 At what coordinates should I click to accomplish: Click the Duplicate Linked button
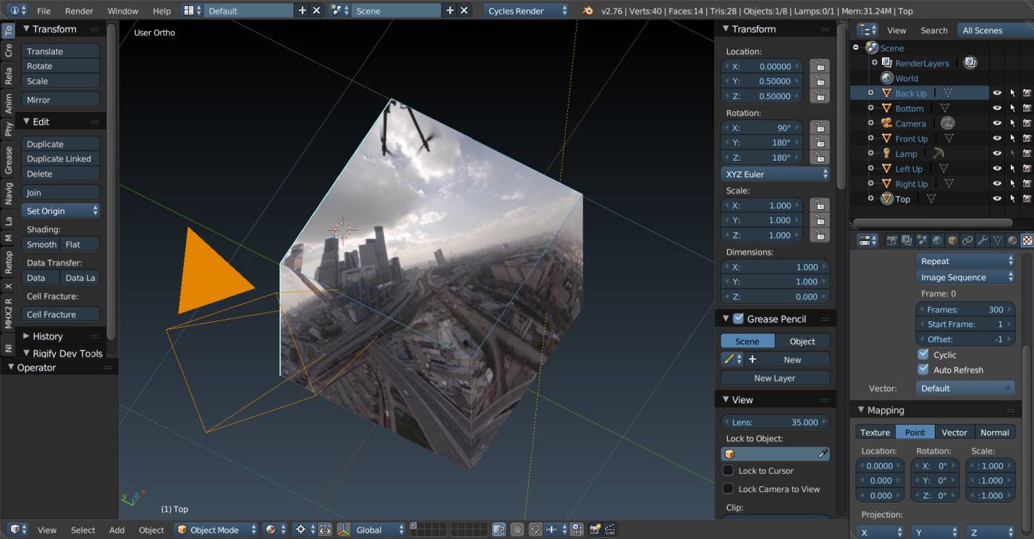click(x=59, y=158)
